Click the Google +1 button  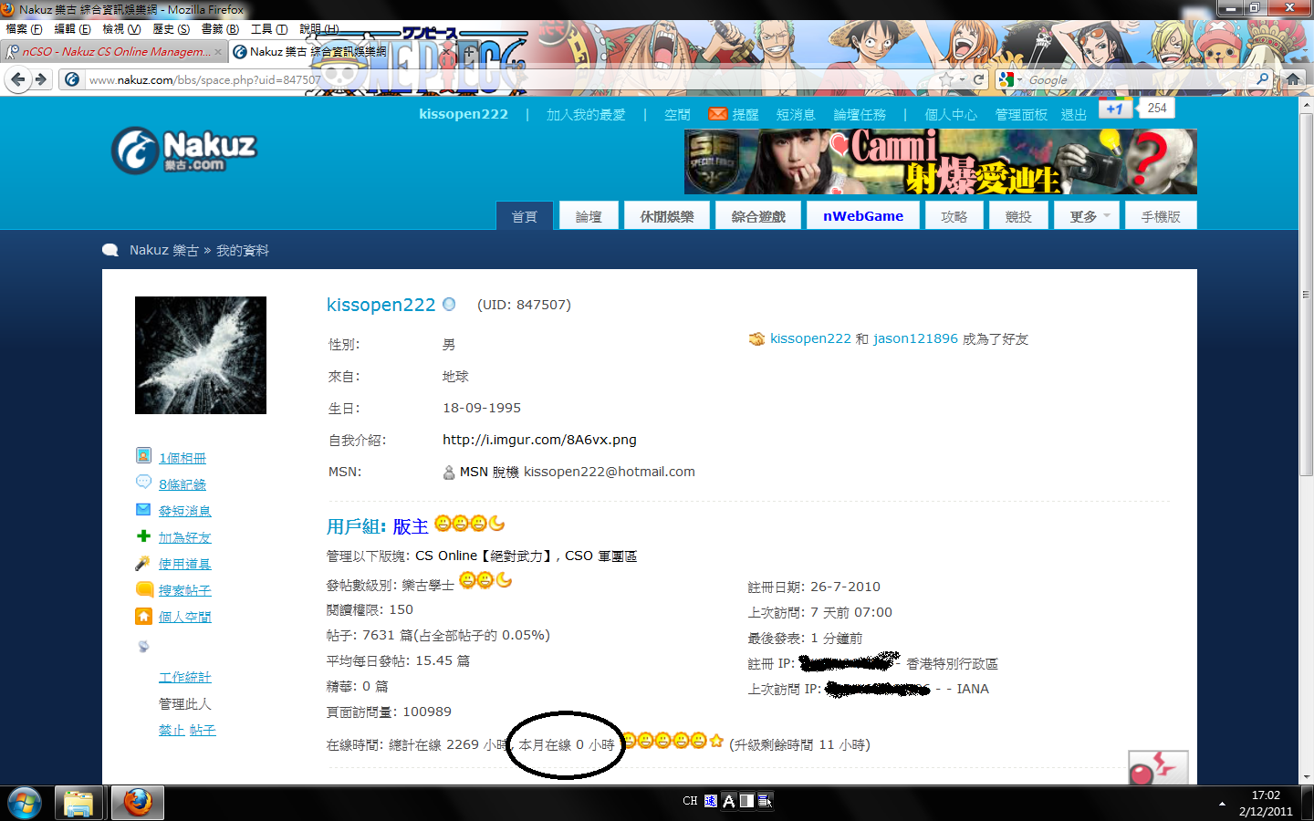(1115, 108)
